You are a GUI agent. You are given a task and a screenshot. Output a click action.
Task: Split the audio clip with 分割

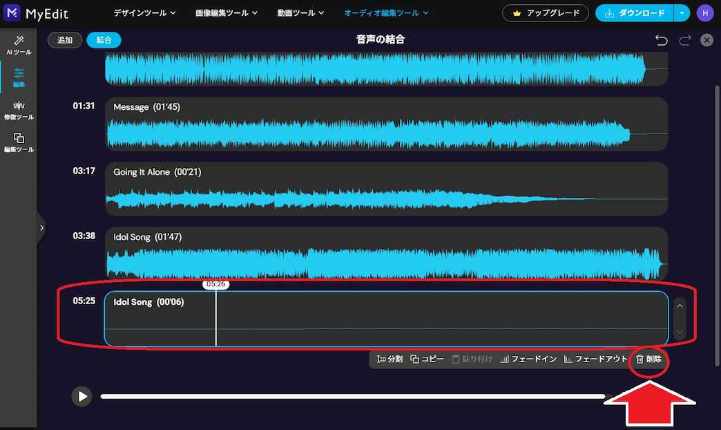click(x=389, y=359)
